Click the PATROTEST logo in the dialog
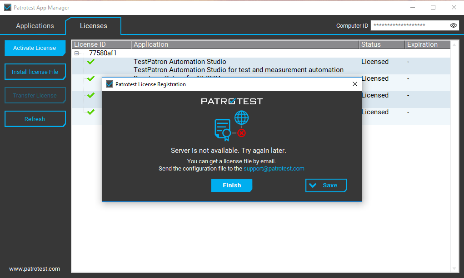Screen dimensions: 464x278 [232, 101]
